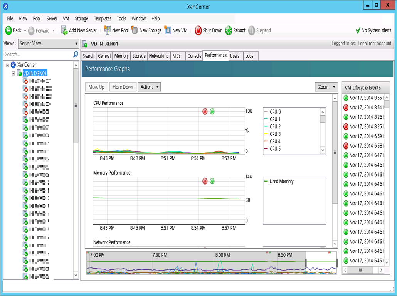Click the Add New Server icon
This screenshot has width=397, height=296.
pyautogui.click(x=64, y=30)
